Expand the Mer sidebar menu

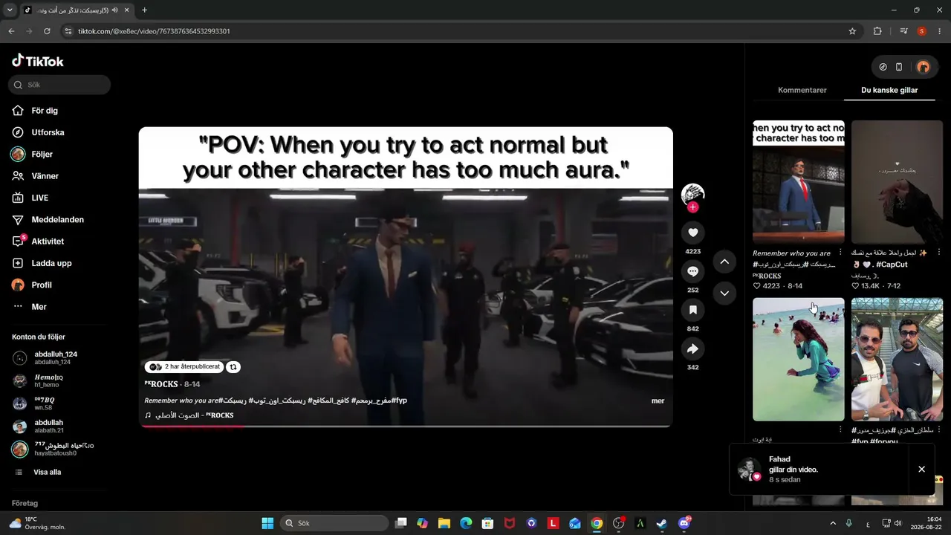pyautogui.click(x=39, y=307)
